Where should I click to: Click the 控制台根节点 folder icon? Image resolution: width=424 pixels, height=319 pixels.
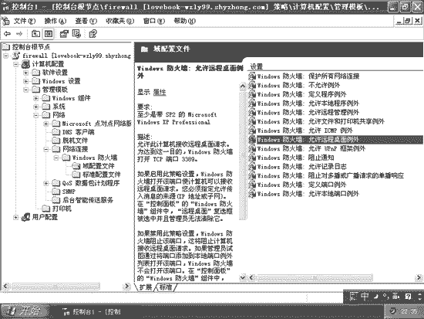pyautogui.click(x=6, y=47)
